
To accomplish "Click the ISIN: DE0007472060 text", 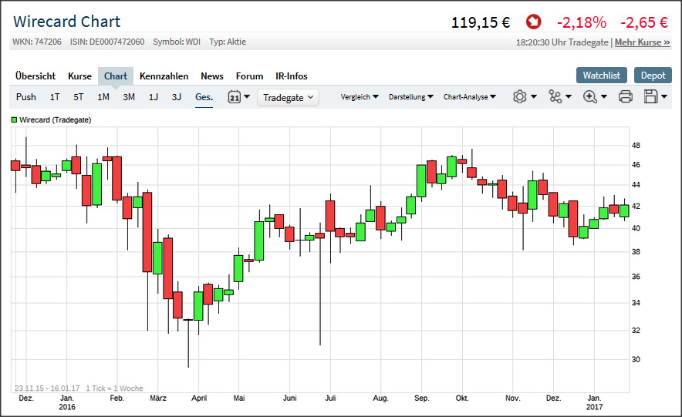I will [107, 42].
